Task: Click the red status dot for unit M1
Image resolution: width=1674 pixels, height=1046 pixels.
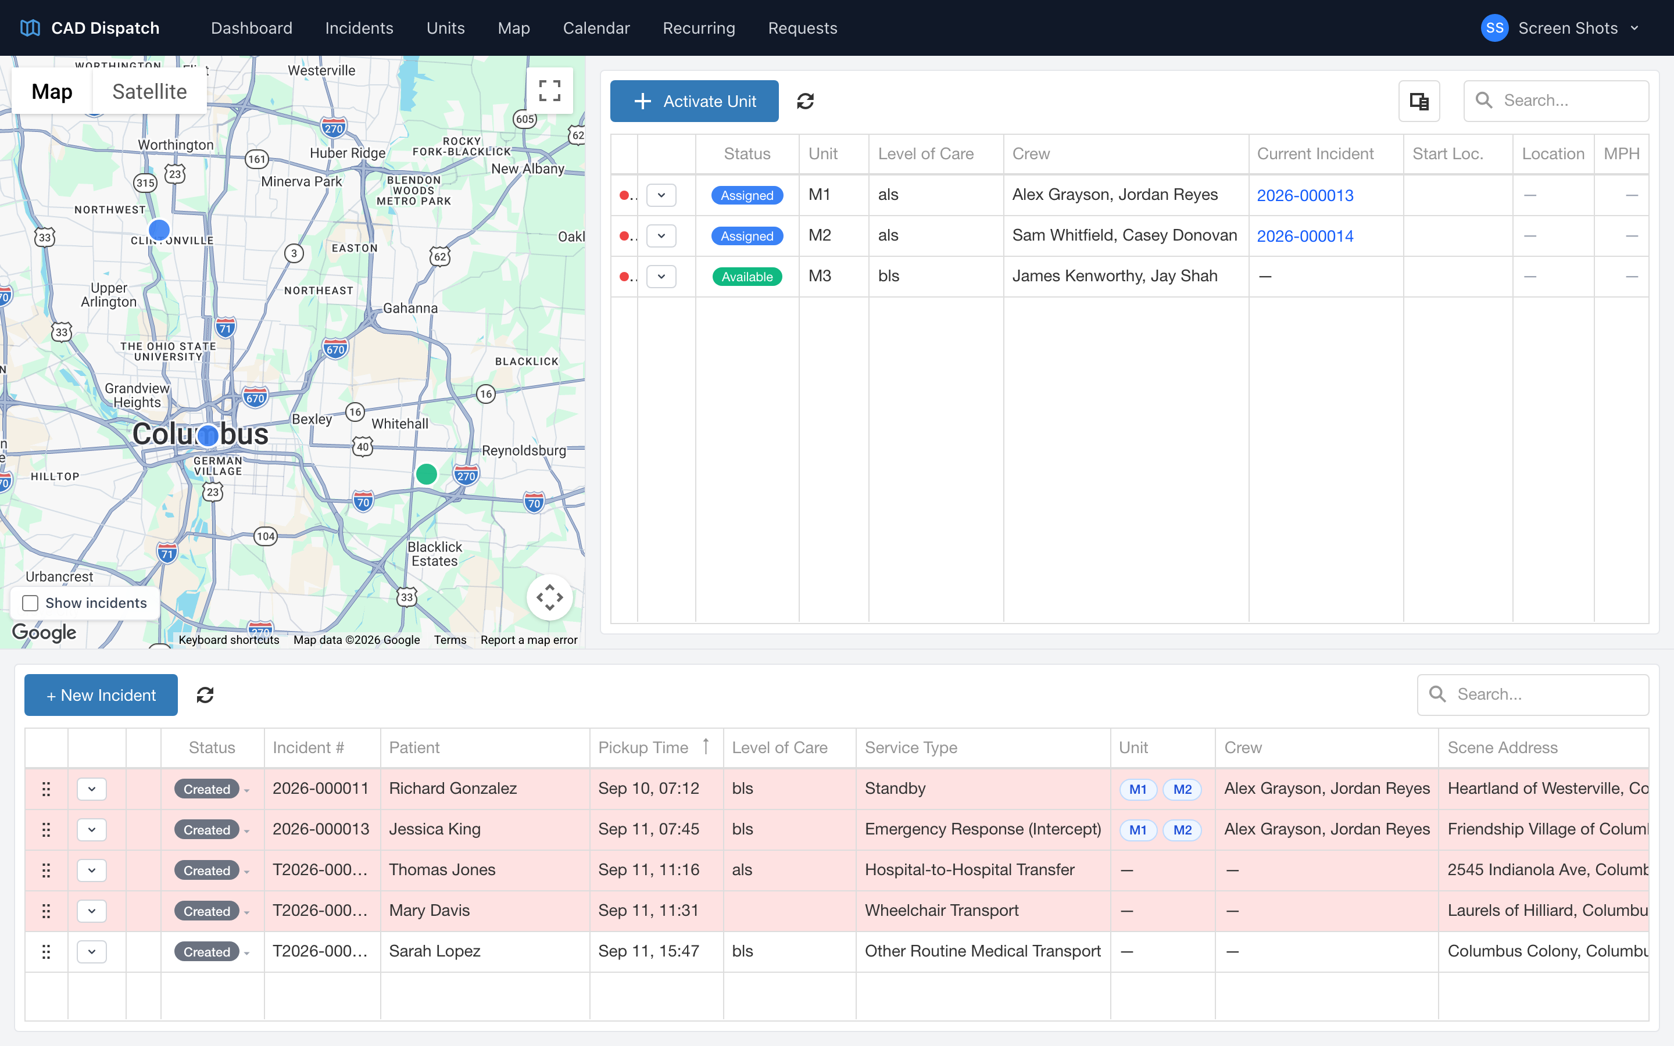Action: (x=624, y=195)
